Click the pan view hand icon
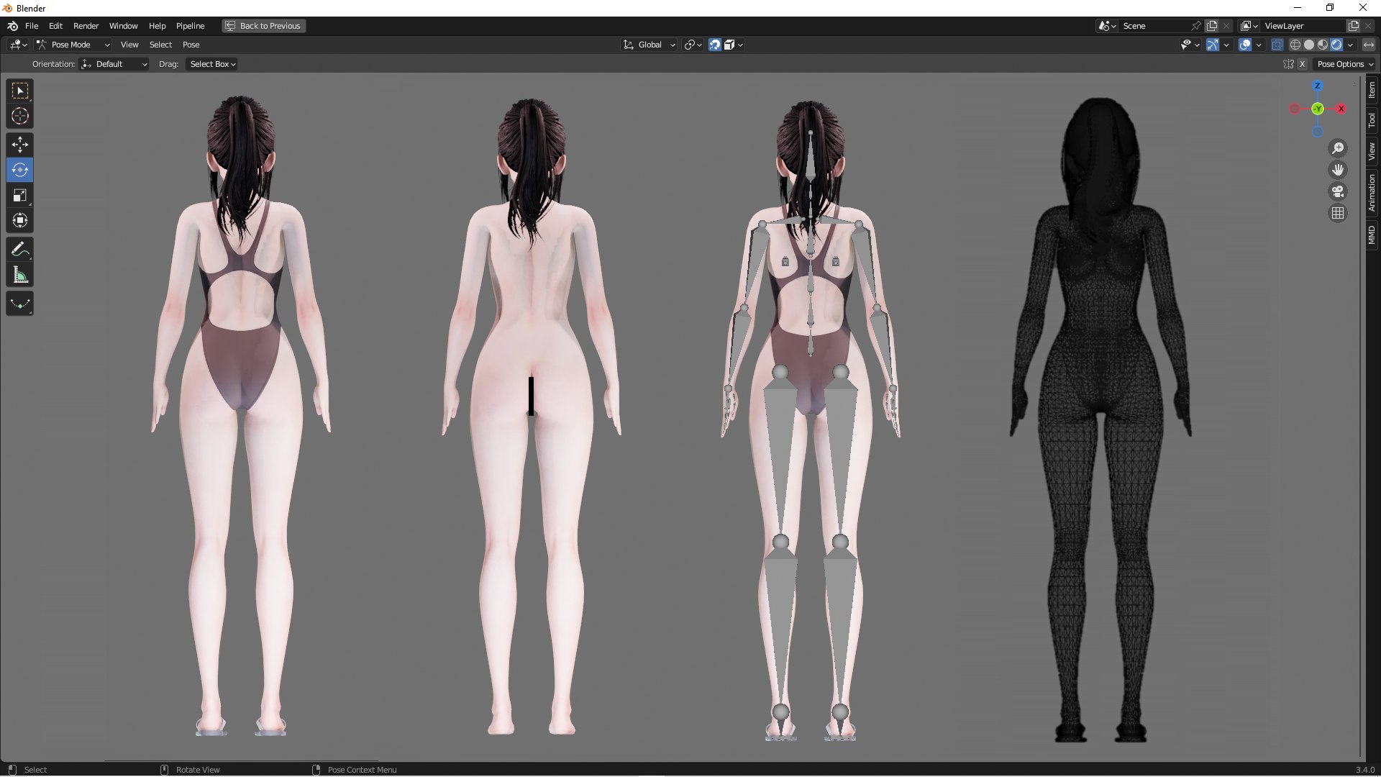This screenshot has height=777, width=1381. pos(1338,170)
